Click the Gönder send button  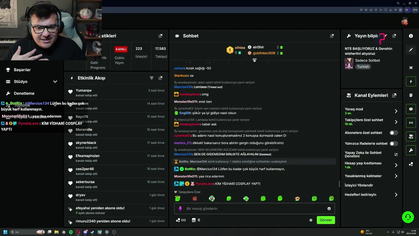[x=326, y=220]
